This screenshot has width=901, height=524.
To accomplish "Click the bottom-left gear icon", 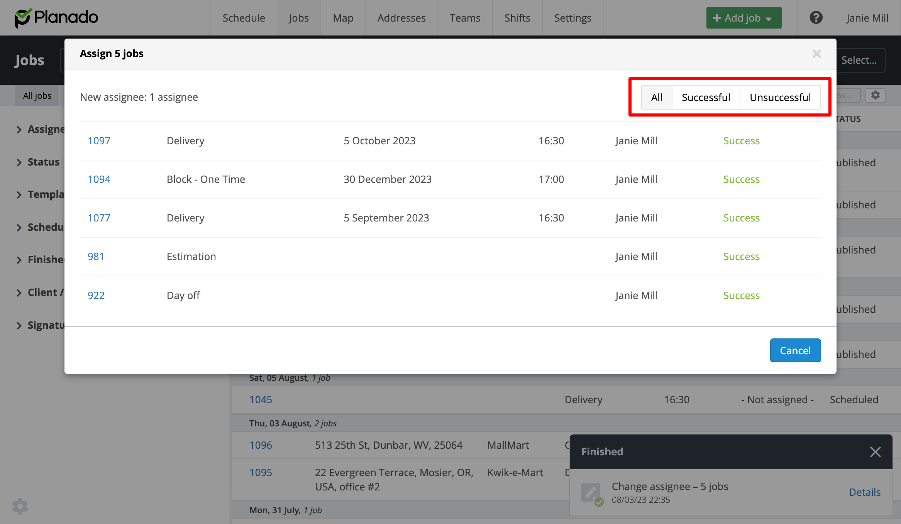I will click(x=20, y=506).
